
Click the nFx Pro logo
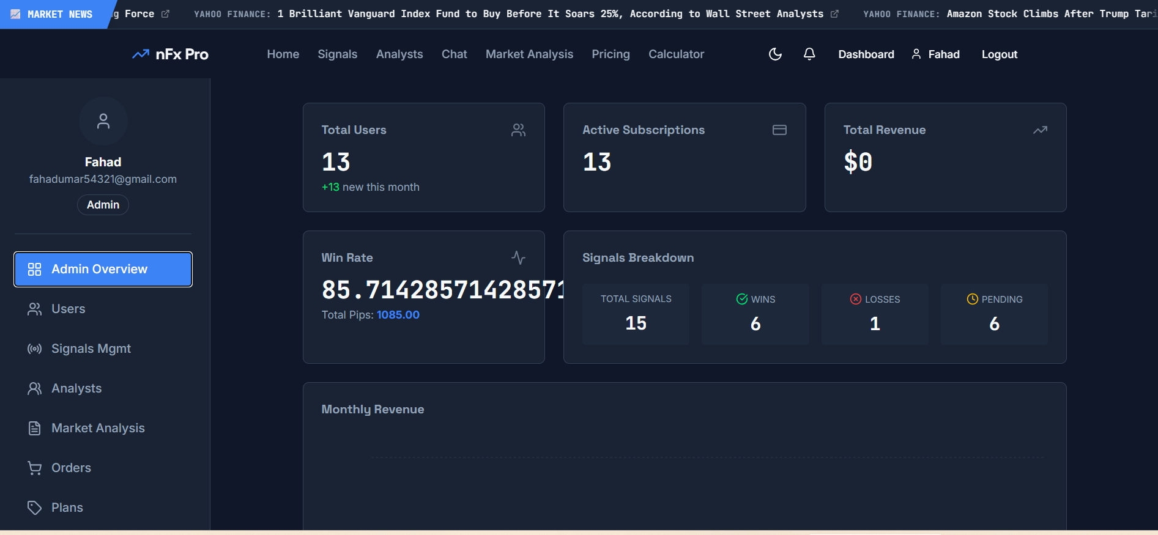pos(170,54)
